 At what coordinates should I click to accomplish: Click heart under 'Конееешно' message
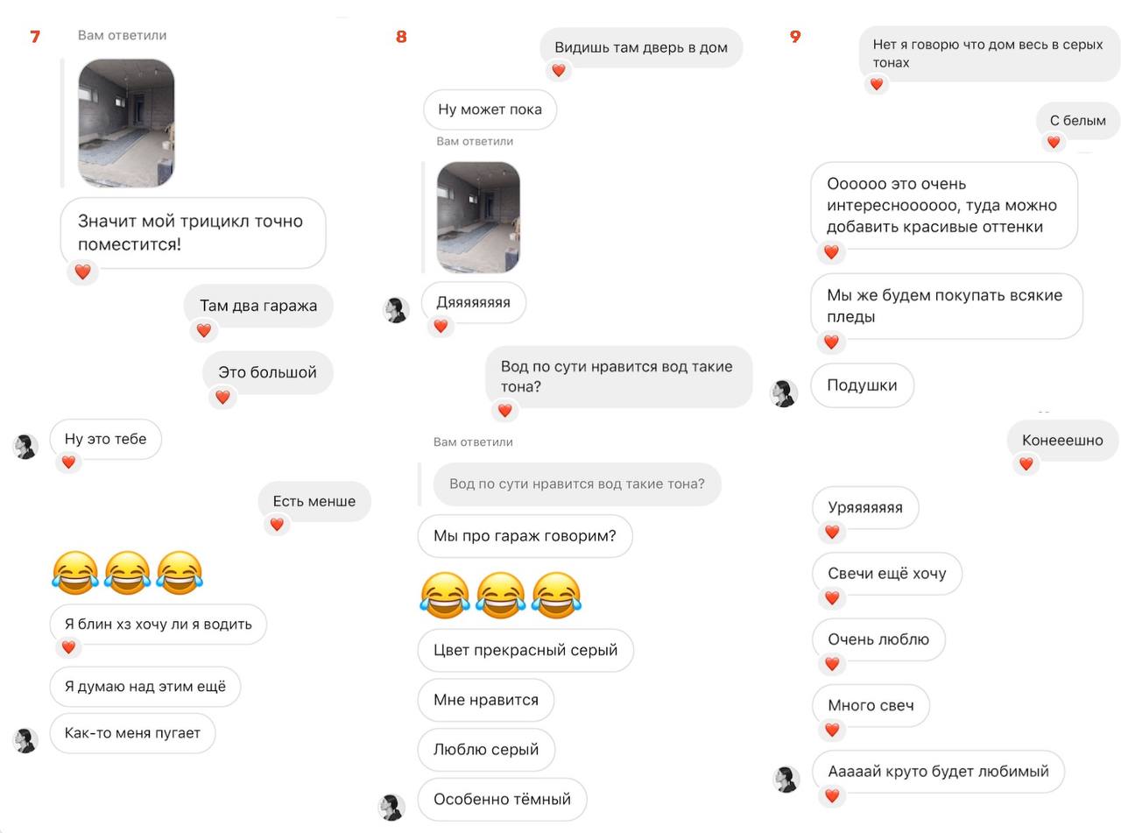click(x=1026, y=464)
